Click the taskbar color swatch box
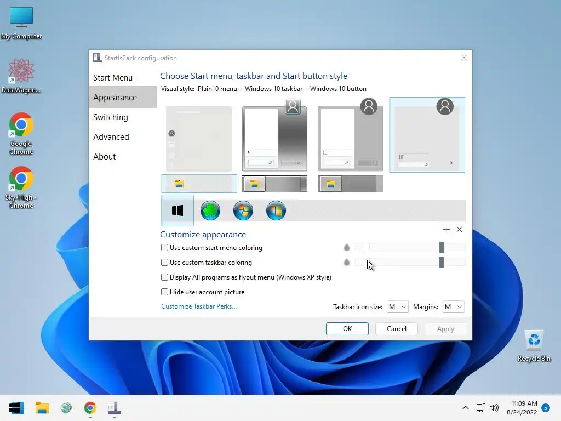Viewport: 561px width, 421px height. click(359, 262)
